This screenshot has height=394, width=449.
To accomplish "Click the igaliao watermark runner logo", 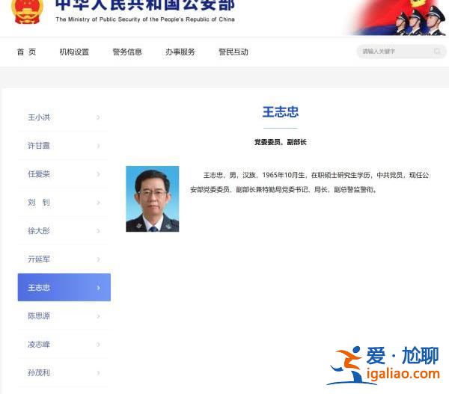I will pos(345,364).
